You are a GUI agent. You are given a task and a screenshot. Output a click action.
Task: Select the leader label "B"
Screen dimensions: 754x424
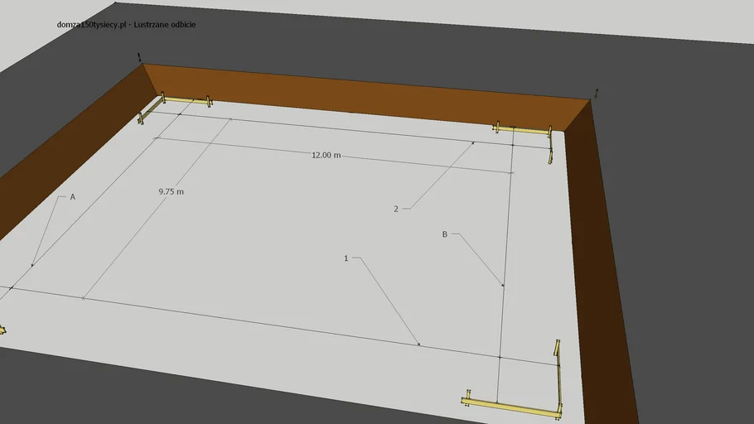coord(445,234)
